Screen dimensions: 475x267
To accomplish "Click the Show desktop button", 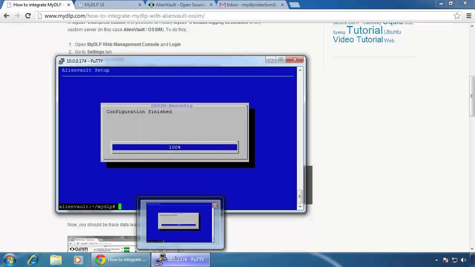I will click(x=472, y=260).
